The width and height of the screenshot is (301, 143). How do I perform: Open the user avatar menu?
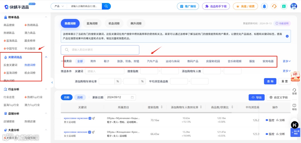tap(294, 6)
